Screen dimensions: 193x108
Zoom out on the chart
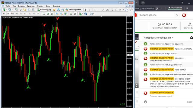[x=61, y=14]
